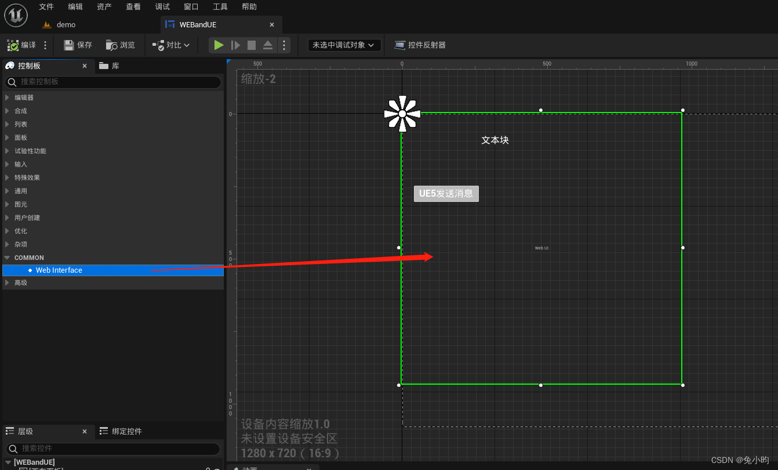Close the WEBandUE tab
The image size is (778, 470).
(272, 25)
